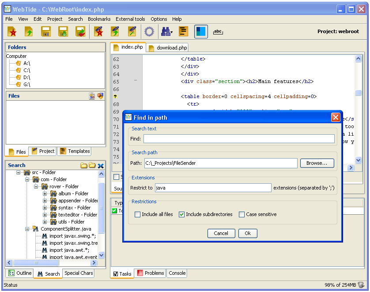The width and height of the screenshot is (370, 292).
Task: Click the '98% of 254MB' memory indicator
Action: pyautogui.click(x=340, y=285)
